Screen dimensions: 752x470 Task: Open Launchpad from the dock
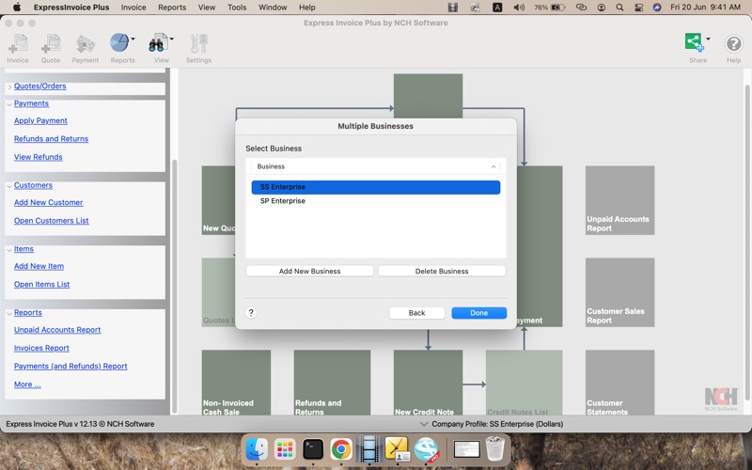pos(285,449)
